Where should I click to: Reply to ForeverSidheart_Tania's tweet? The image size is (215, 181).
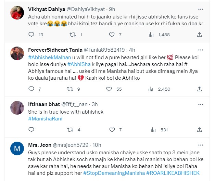[x=31, y=89]
